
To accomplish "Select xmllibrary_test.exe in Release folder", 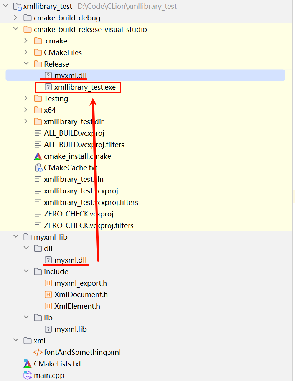I will point(85,87).
